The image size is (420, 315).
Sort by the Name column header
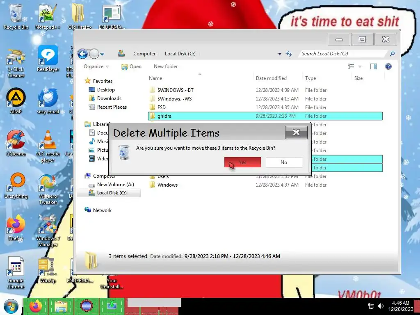[200, 78]
